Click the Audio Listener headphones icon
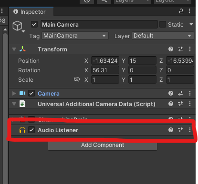This screenshot has width=198, height=184. (x=22, y=130)
